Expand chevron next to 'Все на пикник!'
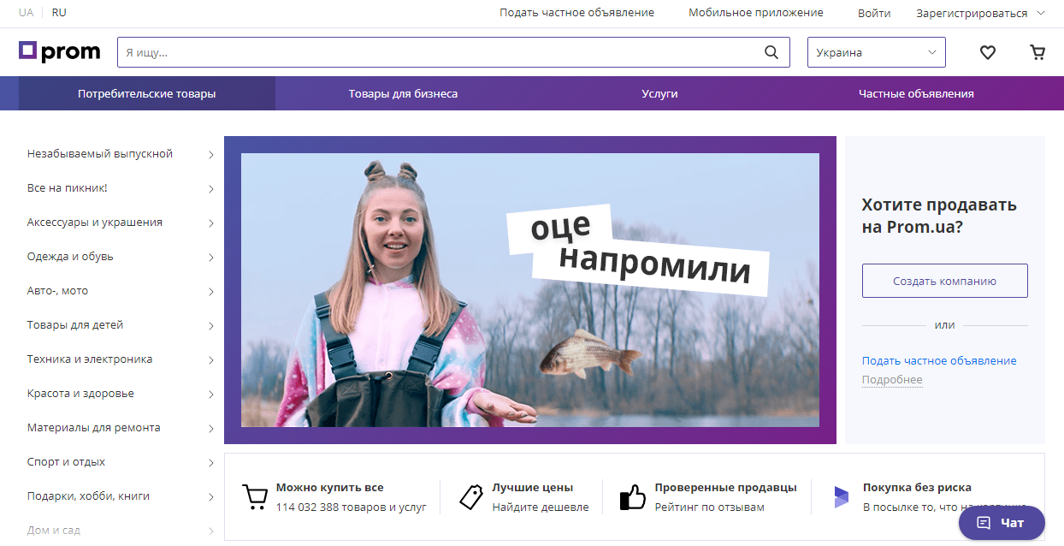Viewport: 1064px width, 546px height. (211, 189)
